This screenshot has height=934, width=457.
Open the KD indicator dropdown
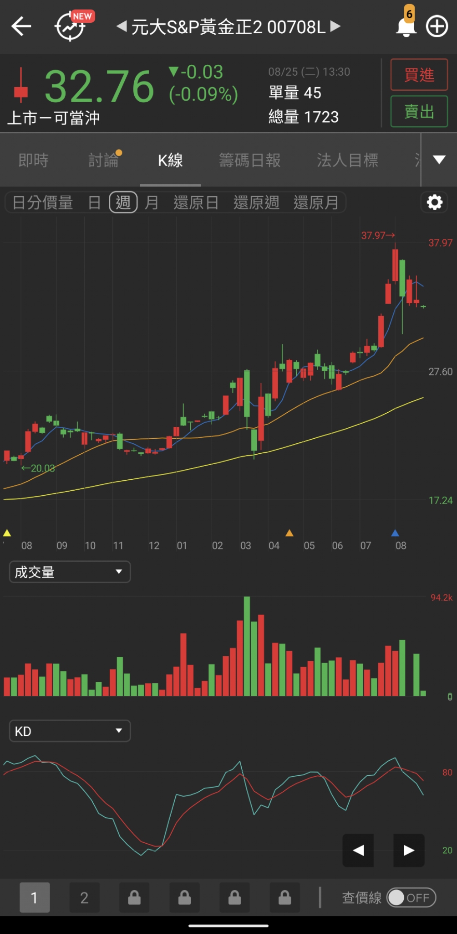(70, 731)
